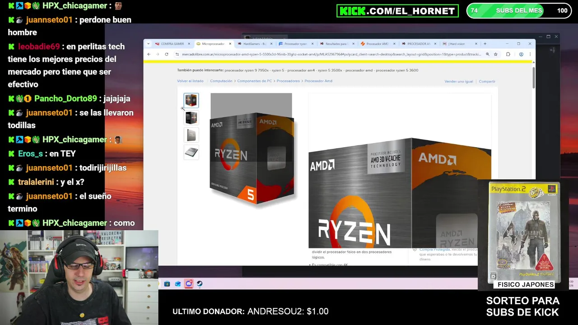578x325 pixels.
Task: Open a new browser tab with plus
Action: [485, 44]
